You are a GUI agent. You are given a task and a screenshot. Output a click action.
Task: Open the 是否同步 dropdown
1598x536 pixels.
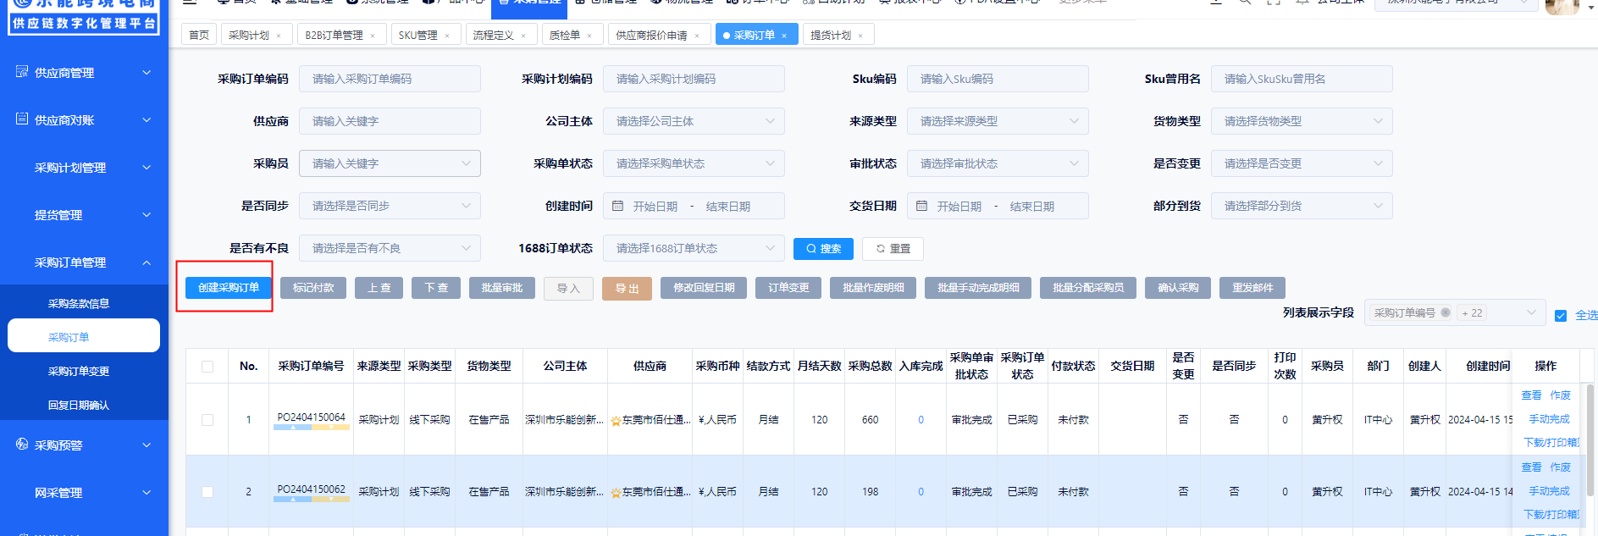pyautogui.click(x=390, y=206)
